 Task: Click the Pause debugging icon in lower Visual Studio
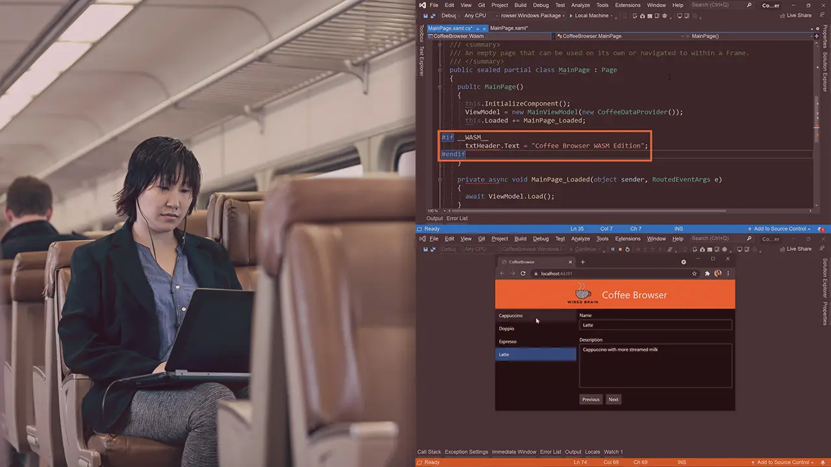click(x=612, y=249)
